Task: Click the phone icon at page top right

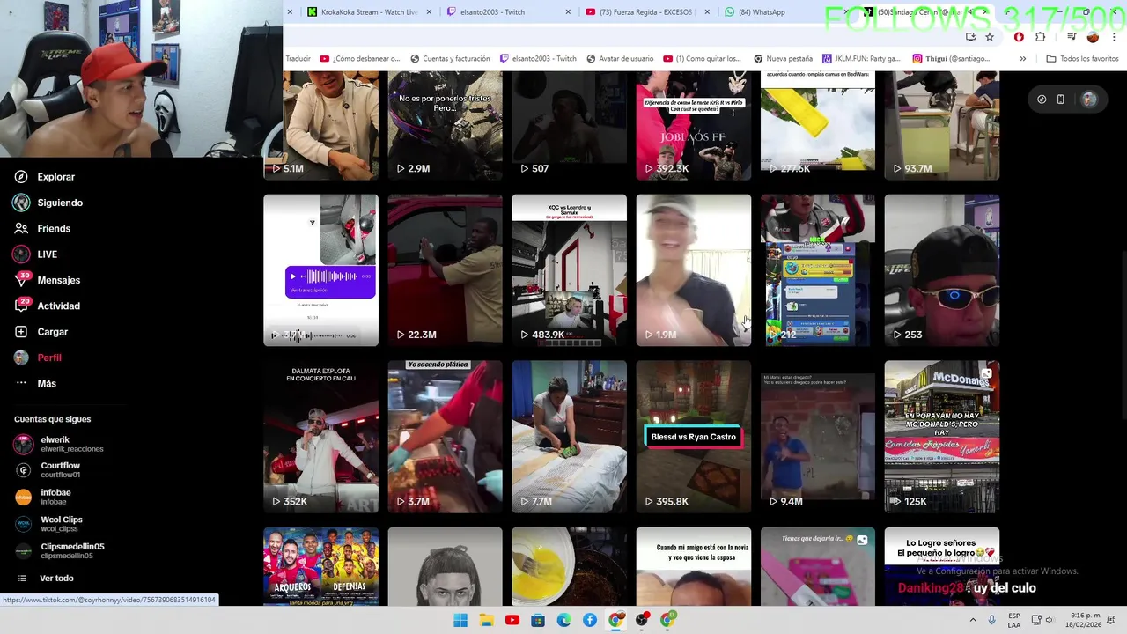Action: [1060, 100]
